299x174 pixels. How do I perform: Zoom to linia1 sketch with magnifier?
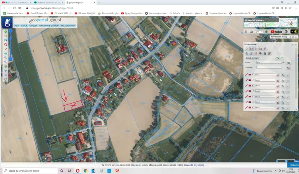click(282, 75)
